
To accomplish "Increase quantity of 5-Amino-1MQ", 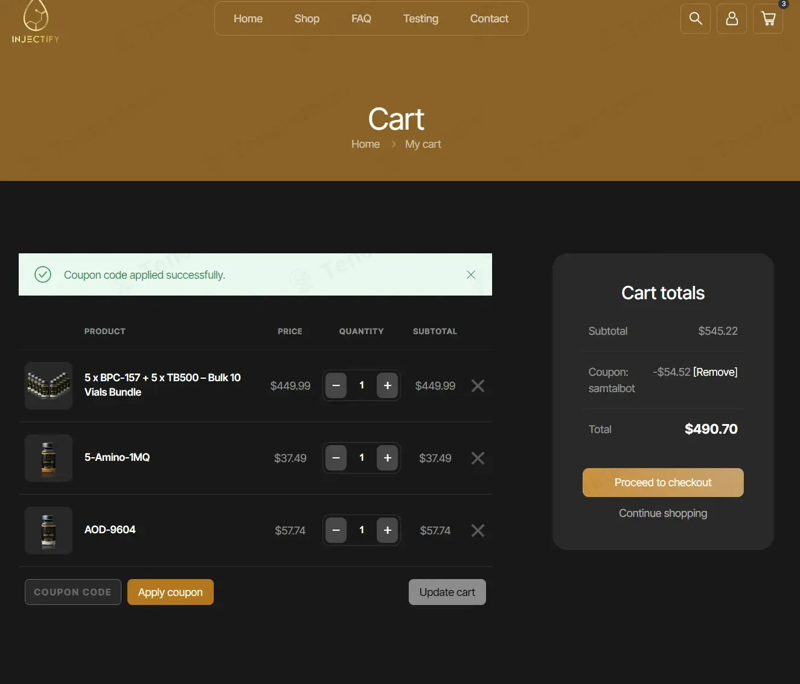I will pos(388,458).
